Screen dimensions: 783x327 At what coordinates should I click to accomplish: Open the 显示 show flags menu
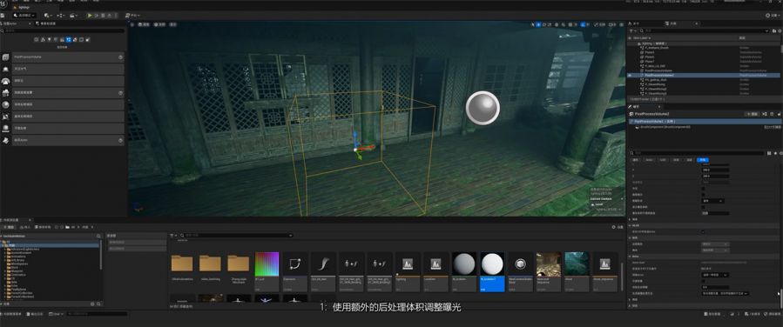pyautogui.click(x=173, y=24)
